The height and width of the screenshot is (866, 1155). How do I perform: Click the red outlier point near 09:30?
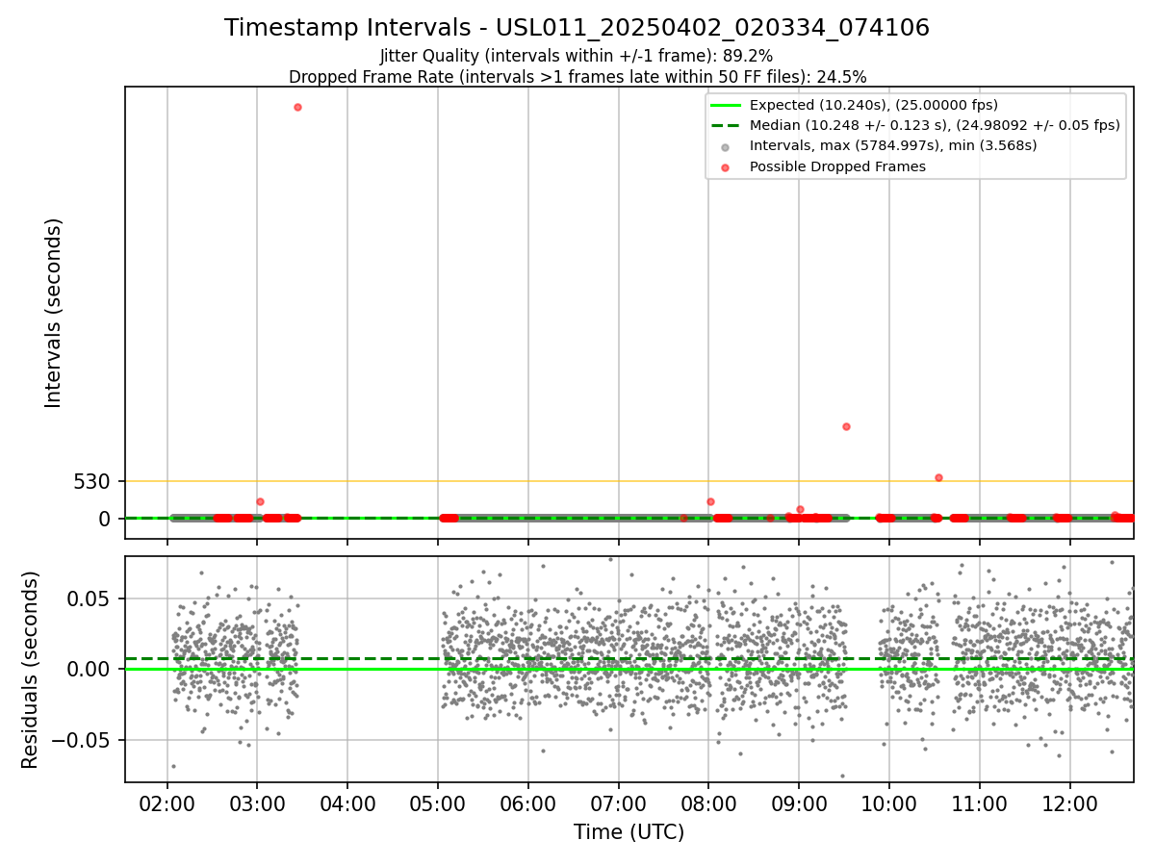(x=846, y=426)
